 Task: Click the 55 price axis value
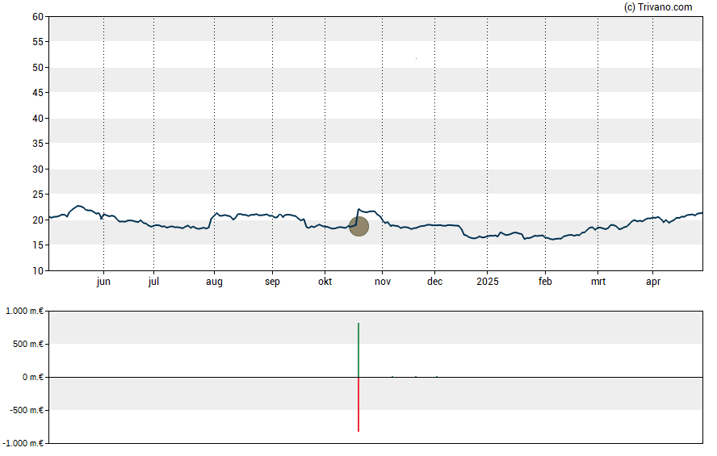38,42
